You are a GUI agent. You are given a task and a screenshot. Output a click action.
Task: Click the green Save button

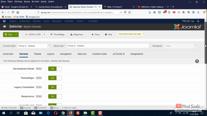pyautogui.click(x=8, y=34)
